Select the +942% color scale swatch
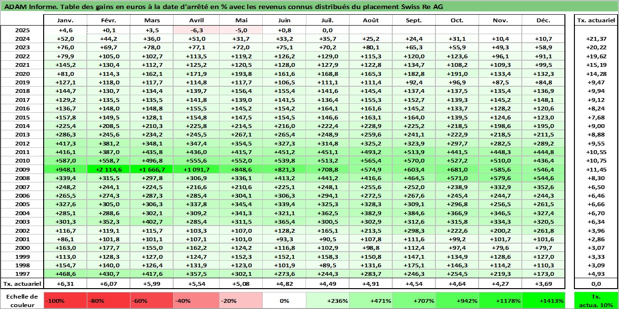The height and width of the screenshot is (309, 619). click(x=457, y=300)
